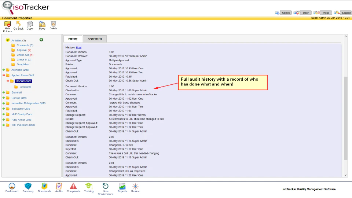This screenshot has height=198, width=352.
Task: Open the Audits clipboard icon
Action: pyautogui.click(x=59, y=186)
